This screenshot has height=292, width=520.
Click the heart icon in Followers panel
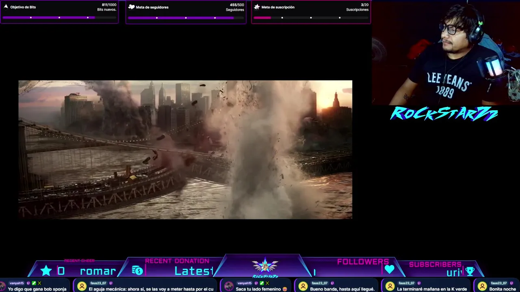pyautogui.click(x=389, y=269)
